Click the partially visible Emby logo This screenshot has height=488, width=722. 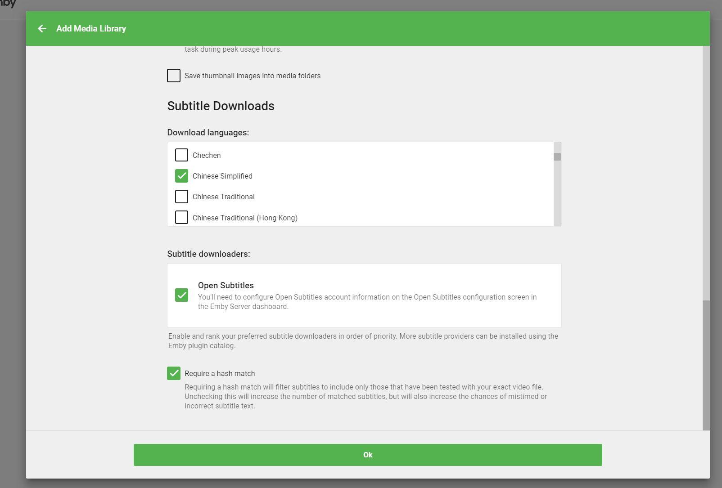point(8,4)
